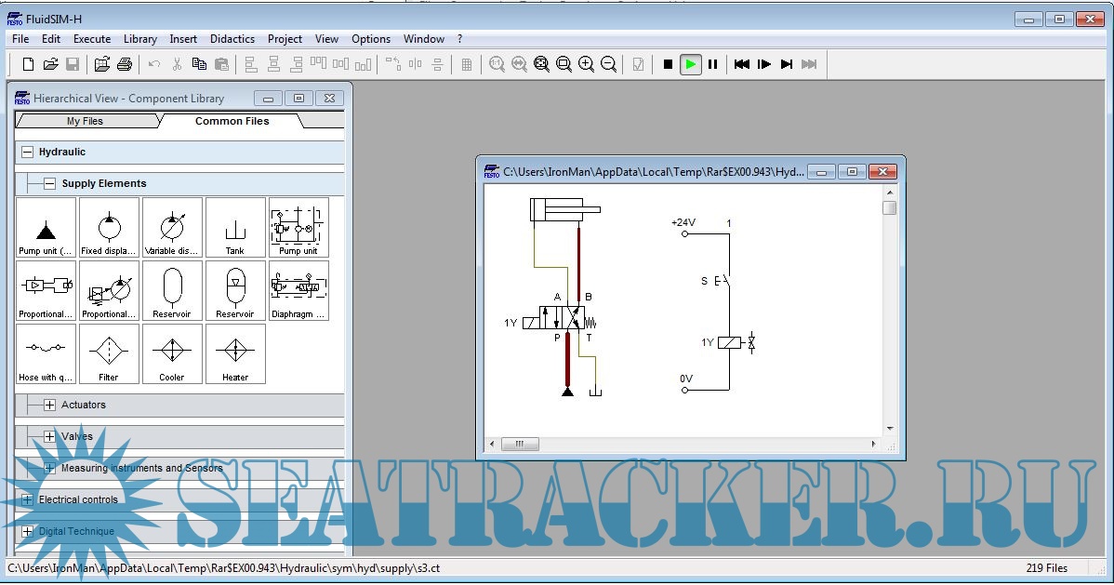Select the Variable displacement pump symbol
Viewport: 1114px width, 585px height.
click(x=172, y=227)
